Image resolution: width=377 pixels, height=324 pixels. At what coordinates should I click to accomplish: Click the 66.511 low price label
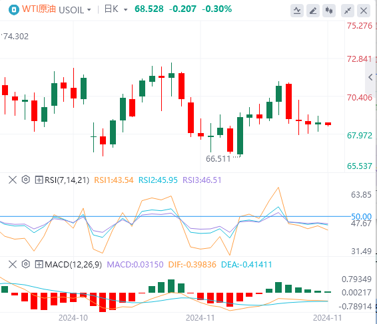pos(218,159)
